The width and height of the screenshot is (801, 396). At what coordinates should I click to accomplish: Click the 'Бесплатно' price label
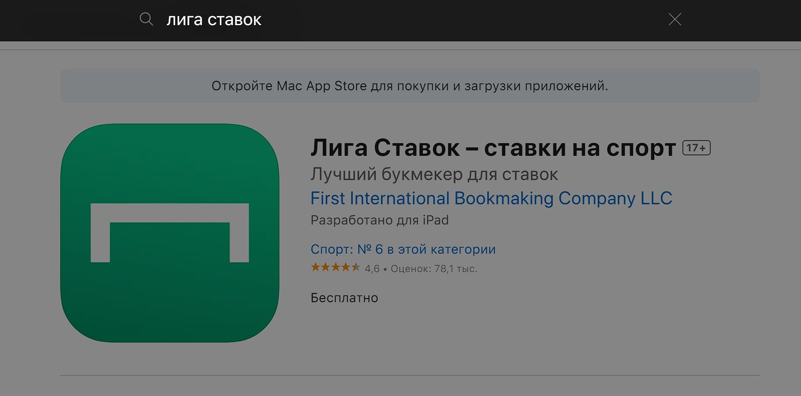[x=344, y=298]
